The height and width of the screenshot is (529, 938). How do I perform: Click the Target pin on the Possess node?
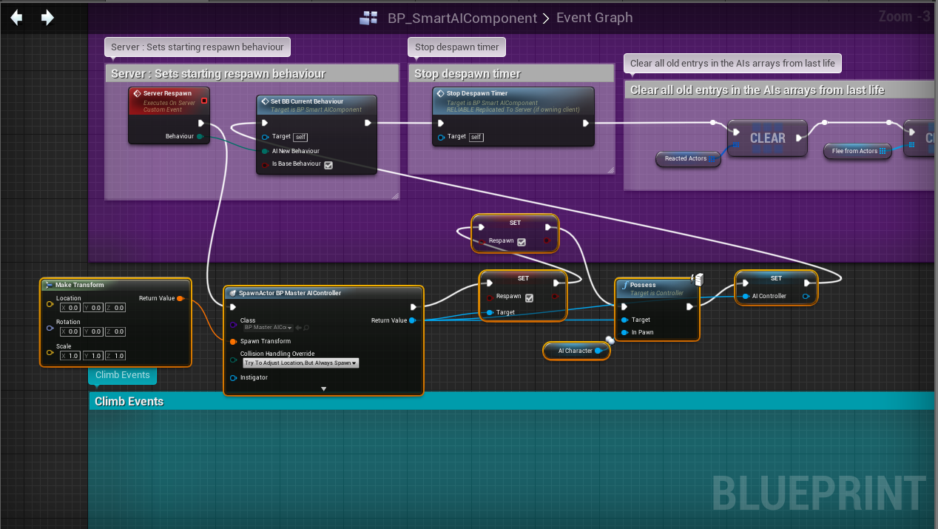625,320
